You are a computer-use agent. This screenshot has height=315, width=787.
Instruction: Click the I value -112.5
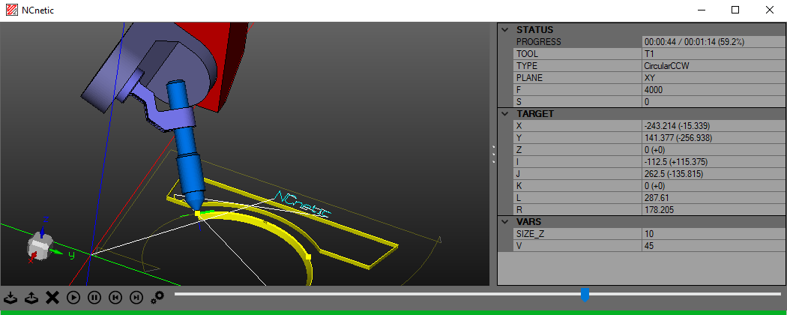[x=713, y=162]
